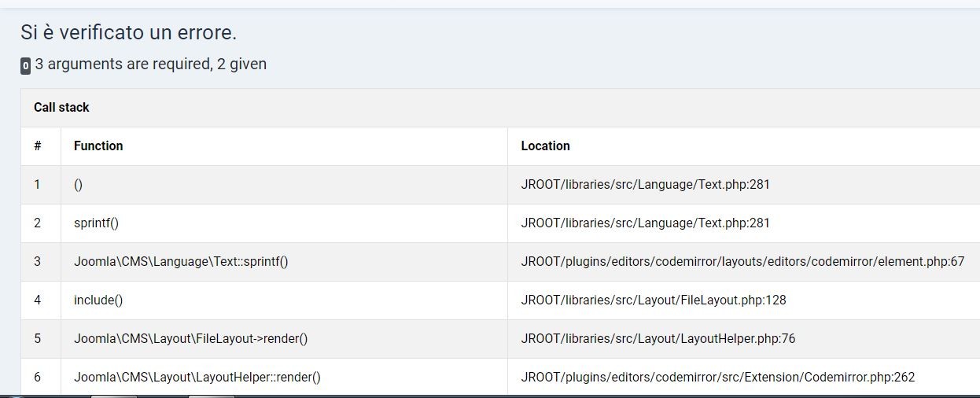Click the "Si è verificato un errore." heading
This screenshot has height=398, width=980.
(128, 33)
